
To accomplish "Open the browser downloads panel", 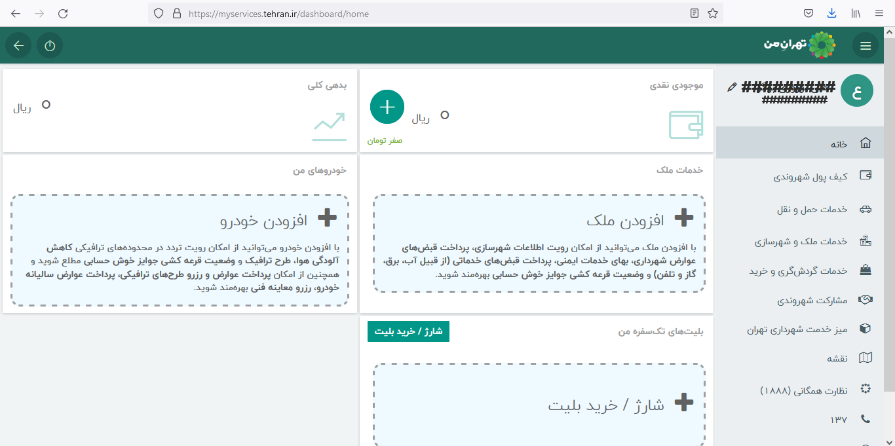I will coord(832,12).
